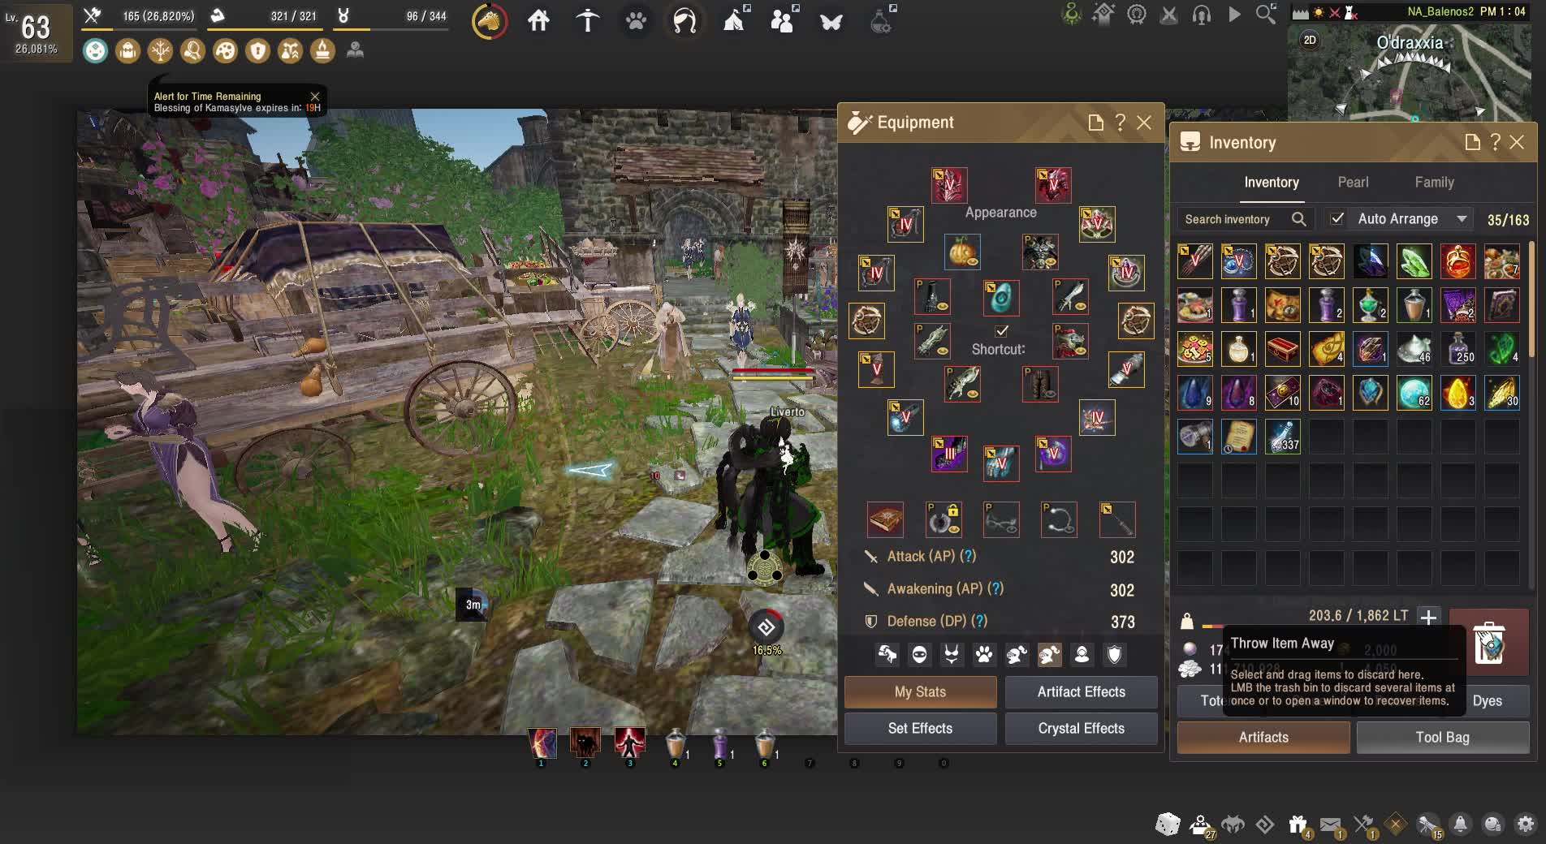Expand the Auto Arrange dropdown arrow
This screenshot has width=1546, height=844.
(1462, 219)
